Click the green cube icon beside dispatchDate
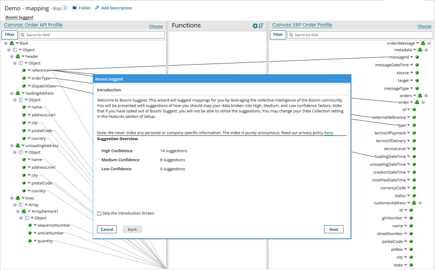This screenshot has width=435, height=270. pyautogui.click(x=24, y=86)
